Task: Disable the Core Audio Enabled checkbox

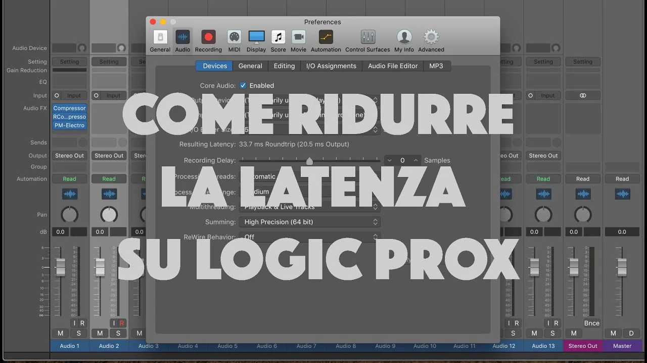Action: pyautogui.click(x=243, y=86)
